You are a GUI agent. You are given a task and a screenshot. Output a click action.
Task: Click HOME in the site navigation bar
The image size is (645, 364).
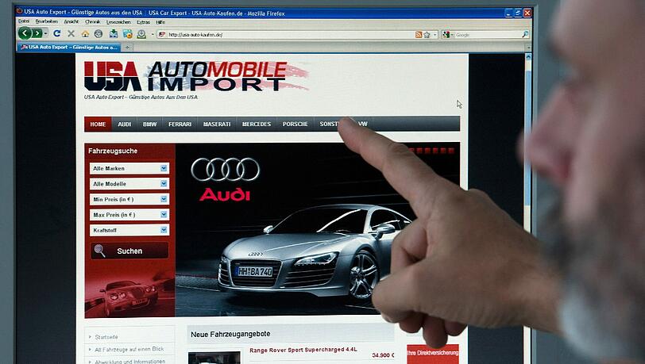click(98, 124)
